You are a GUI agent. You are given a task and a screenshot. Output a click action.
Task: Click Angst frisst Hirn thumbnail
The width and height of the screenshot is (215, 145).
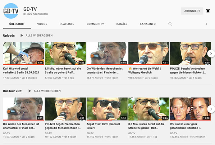[x=107, y=109]
